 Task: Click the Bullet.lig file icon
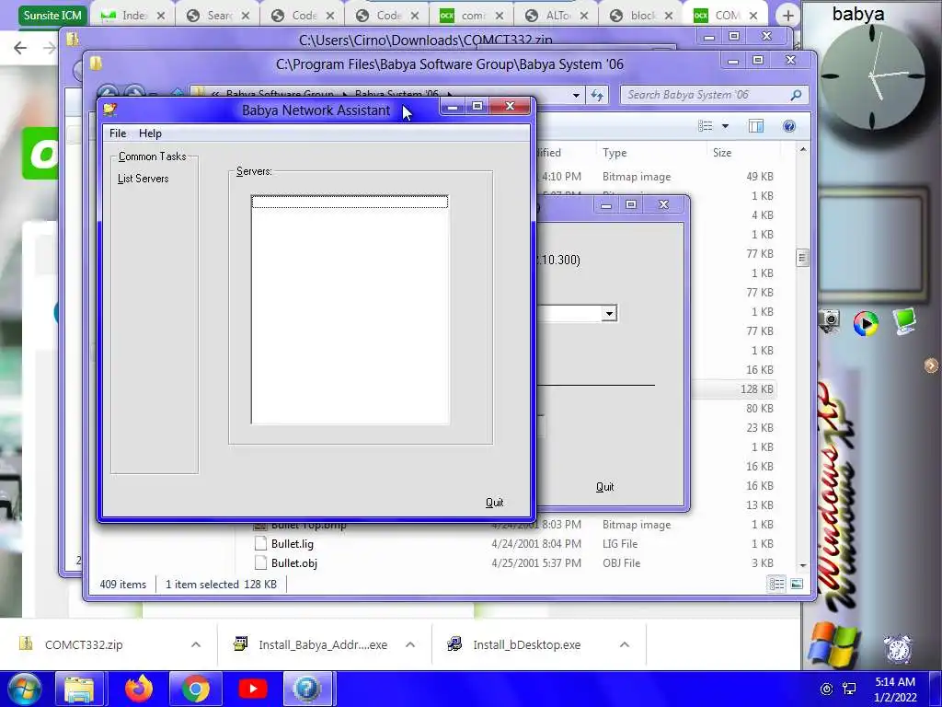[260, 544]
